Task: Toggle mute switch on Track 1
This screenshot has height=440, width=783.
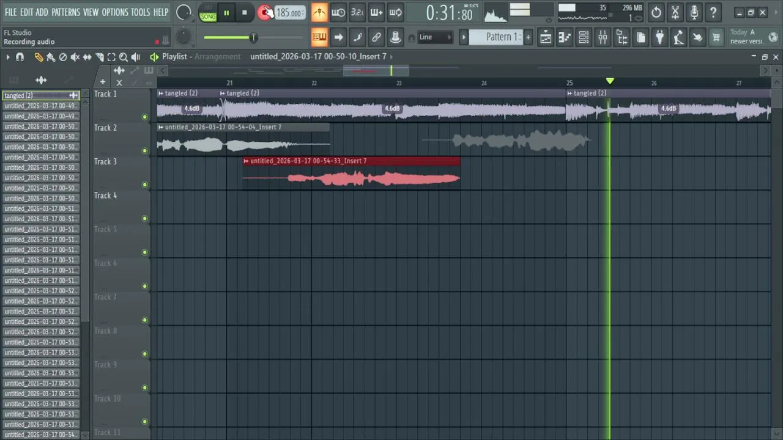Action: click(145, 117)
